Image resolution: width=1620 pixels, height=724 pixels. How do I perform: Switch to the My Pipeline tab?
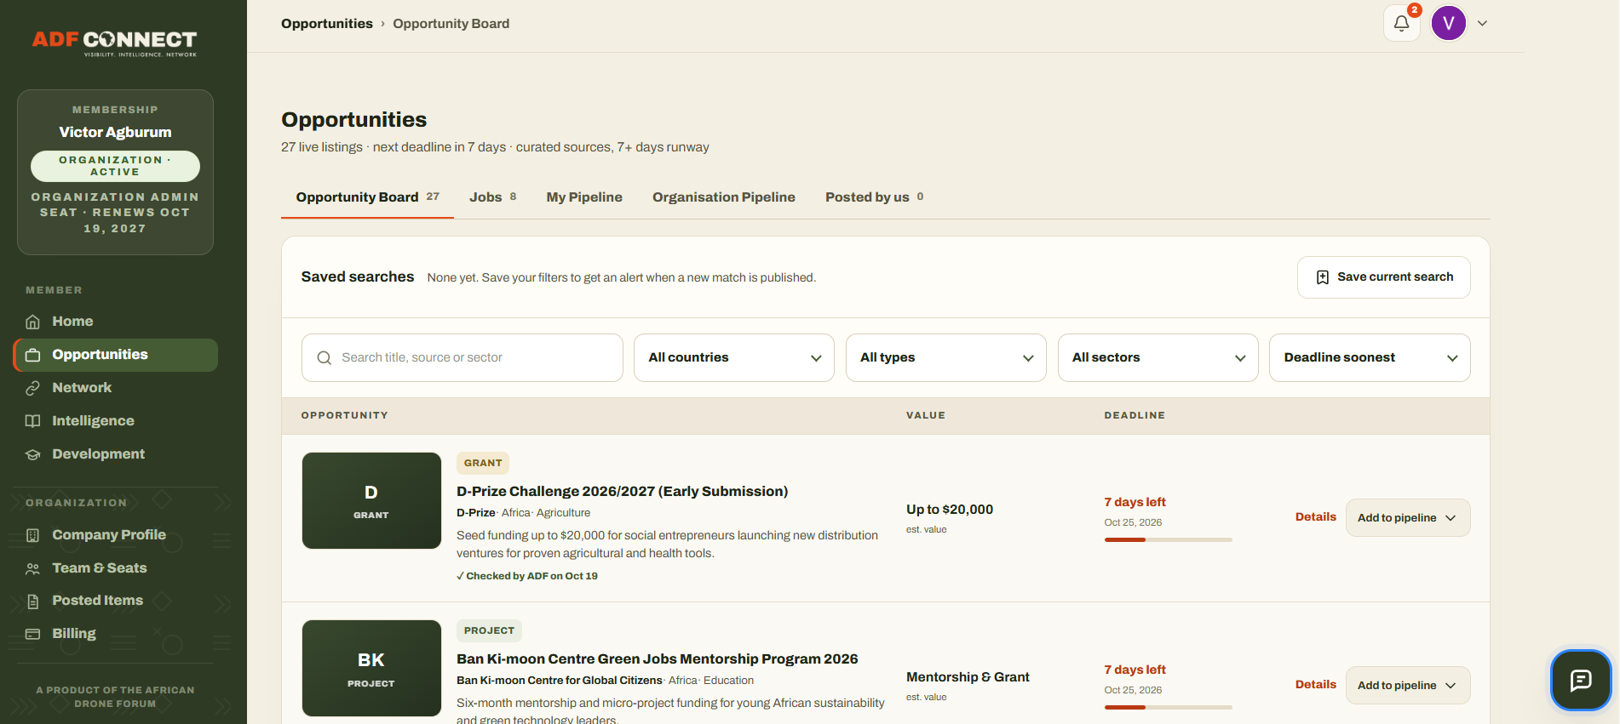[584, 197]
